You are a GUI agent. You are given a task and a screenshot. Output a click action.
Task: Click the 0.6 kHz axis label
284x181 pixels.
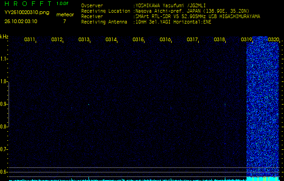(3, 172)
